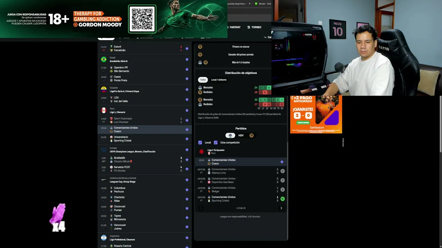Favorite the UEFA Champions League Women star
The width and height of the screenshot is (442, 248).
(187, 149)
